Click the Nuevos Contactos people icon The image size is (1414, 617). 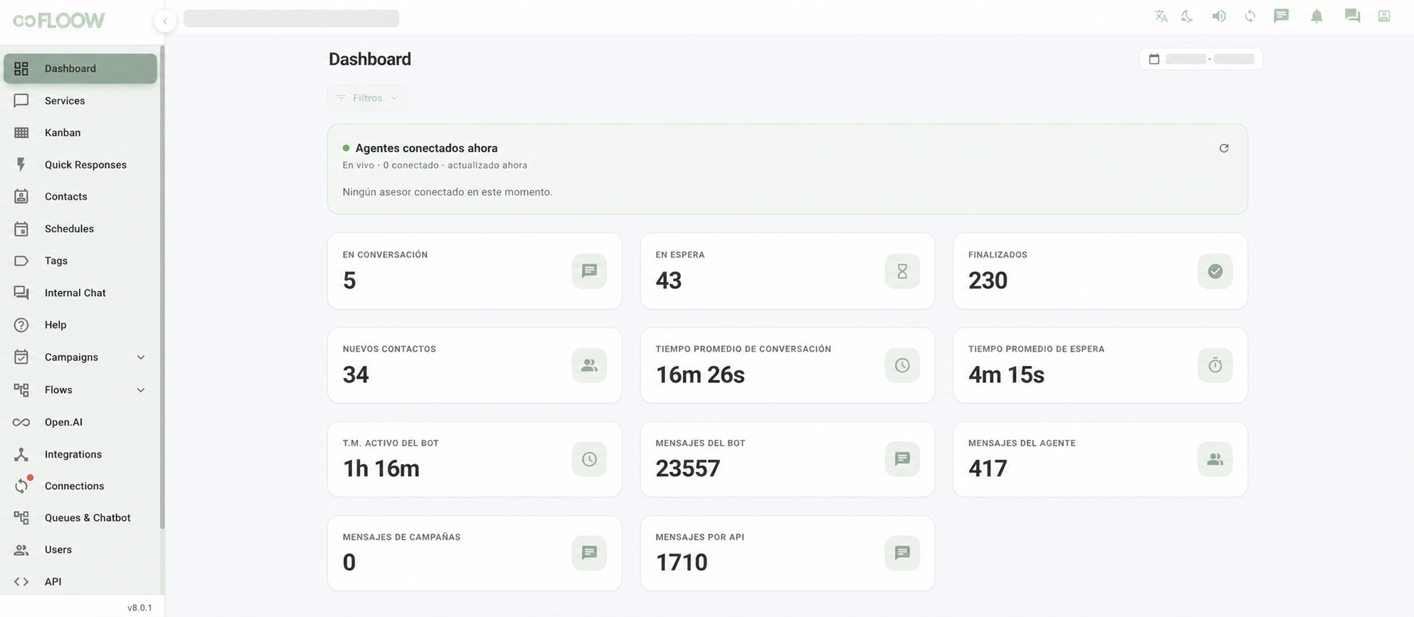click(x=590, y=365)
